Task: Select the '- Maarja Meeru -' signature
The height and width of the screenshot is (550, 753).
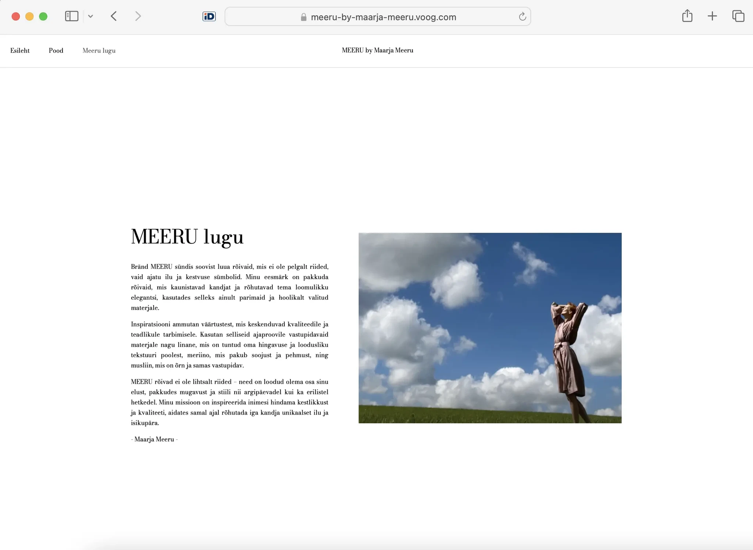Action: 154,439
